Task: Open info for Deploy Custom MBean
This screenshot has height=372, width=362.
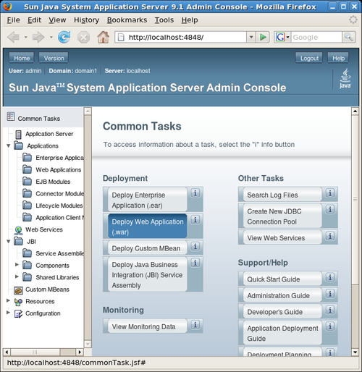Action: [195, 246]
